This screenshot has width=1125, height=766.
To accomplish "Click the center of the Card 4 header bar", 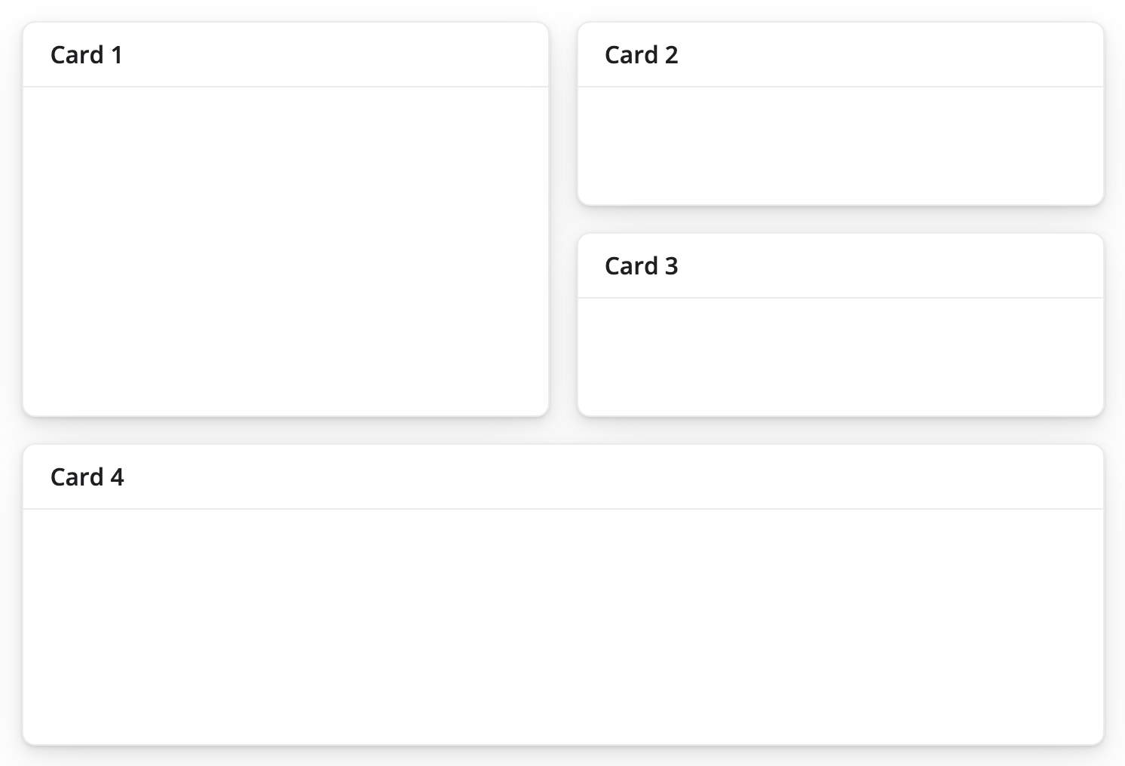I will [x=562, y=476].
